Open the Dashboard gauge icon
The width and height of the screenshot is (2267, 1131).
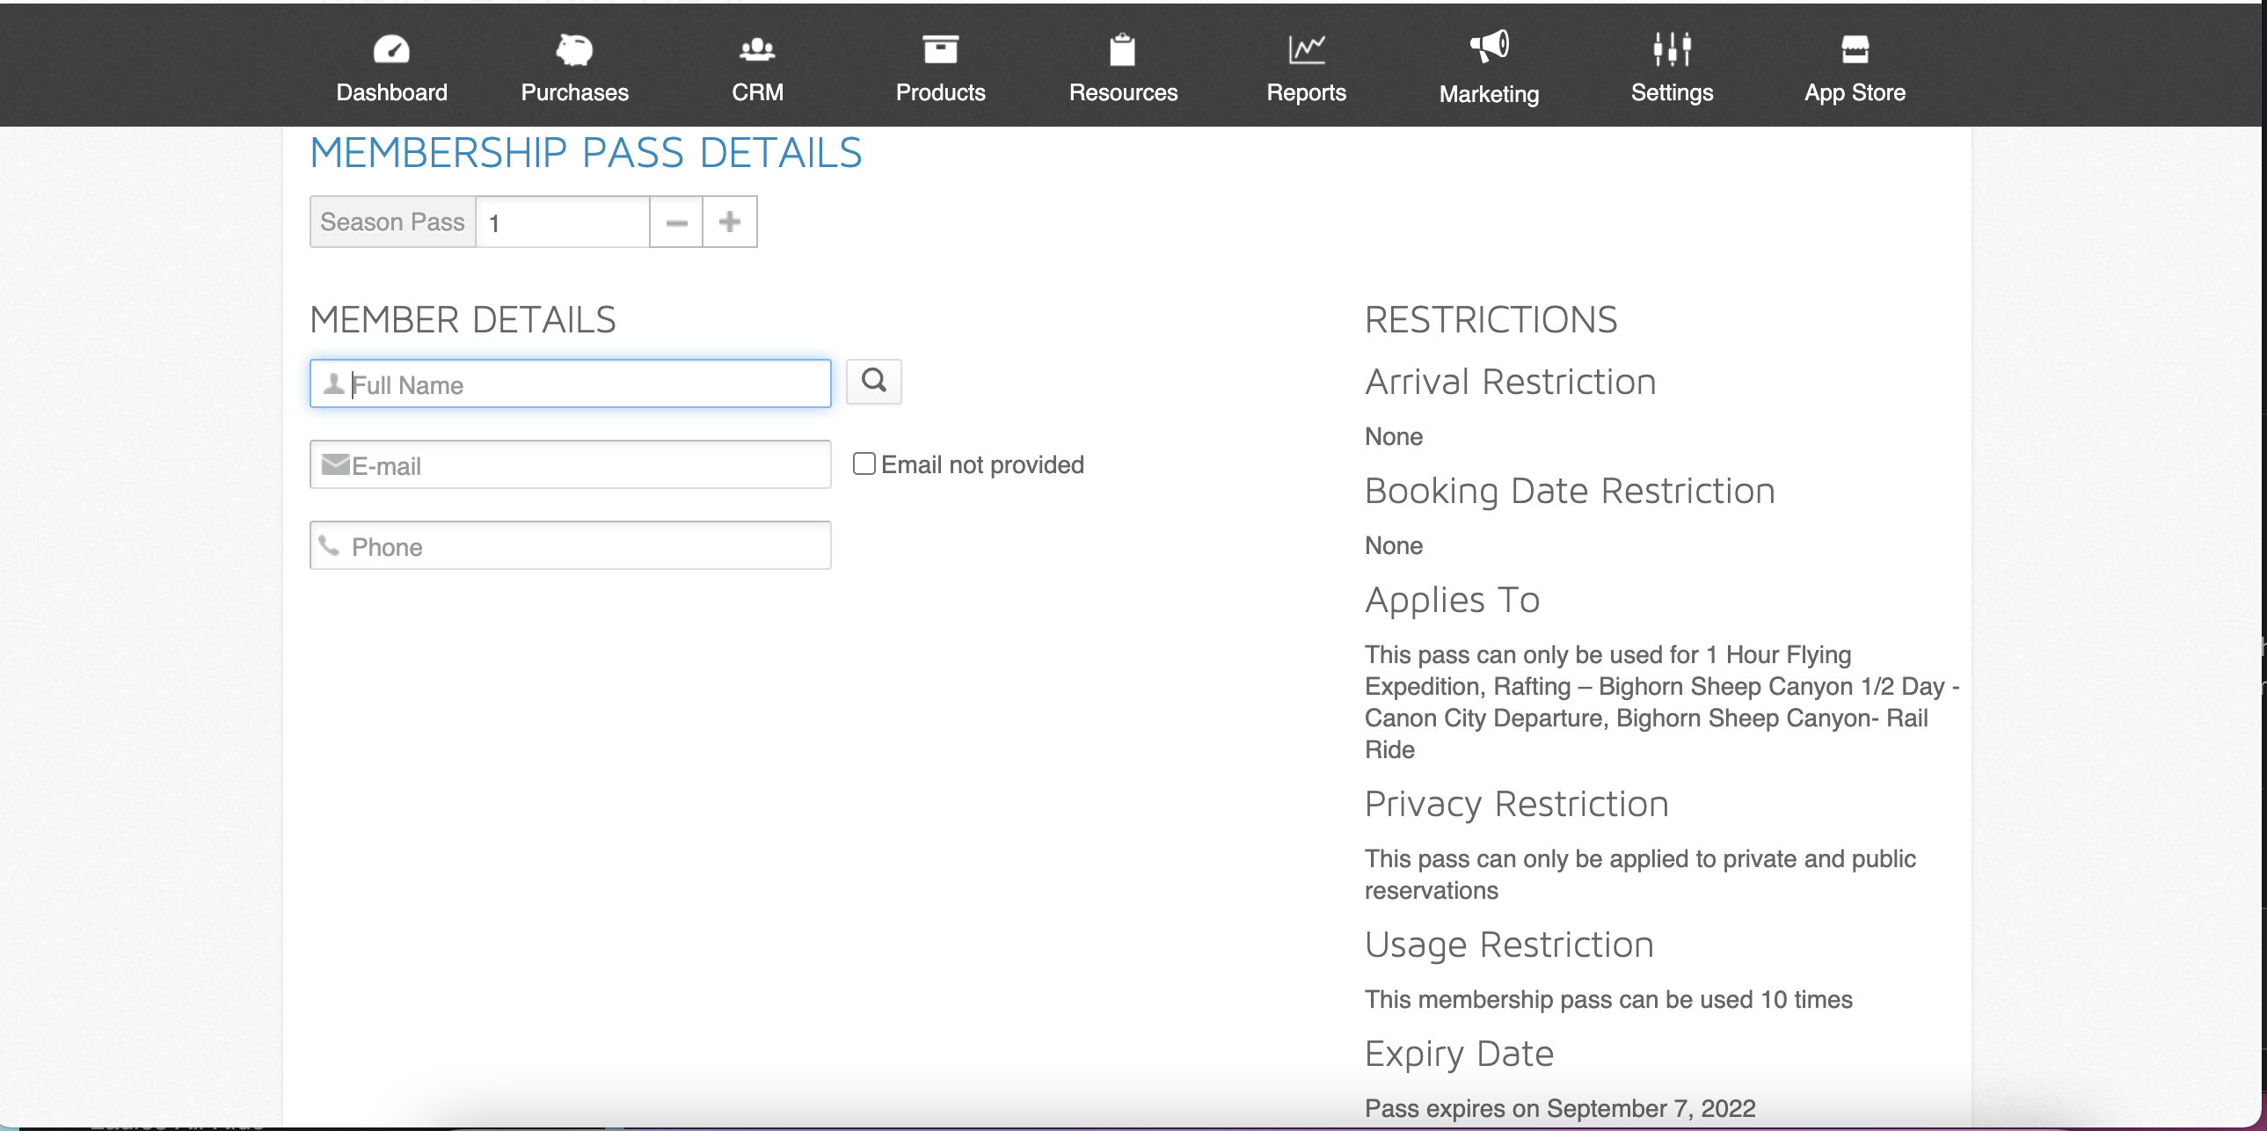coord(391,49)
